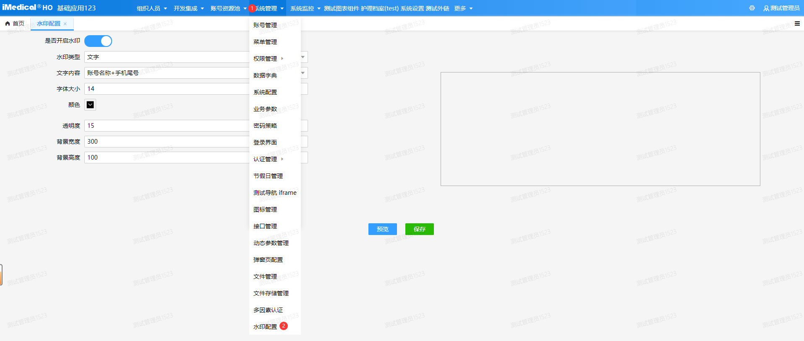Select 密码策略 from the menu
Image resolution: width=804 pixels, height=341 pixels.
click(x=265, y=126)
